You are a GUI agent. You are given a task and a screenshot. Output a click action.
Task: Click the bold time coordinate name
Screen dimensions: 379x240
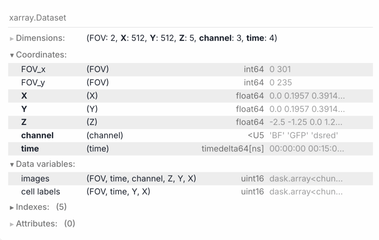[30, 149]
